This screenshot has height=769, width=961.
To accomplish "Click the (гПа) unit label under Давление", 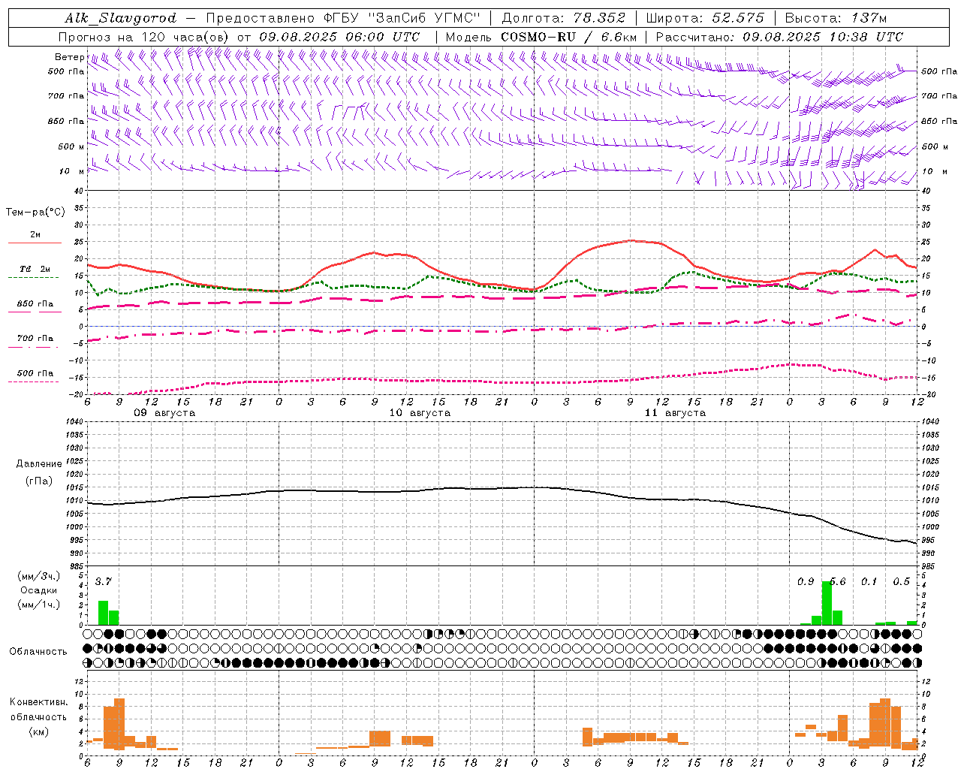I will [38, 481].
